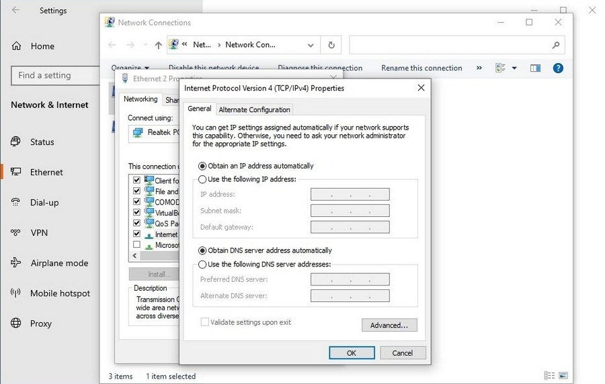Open VPN settings page

click(30, 233)
